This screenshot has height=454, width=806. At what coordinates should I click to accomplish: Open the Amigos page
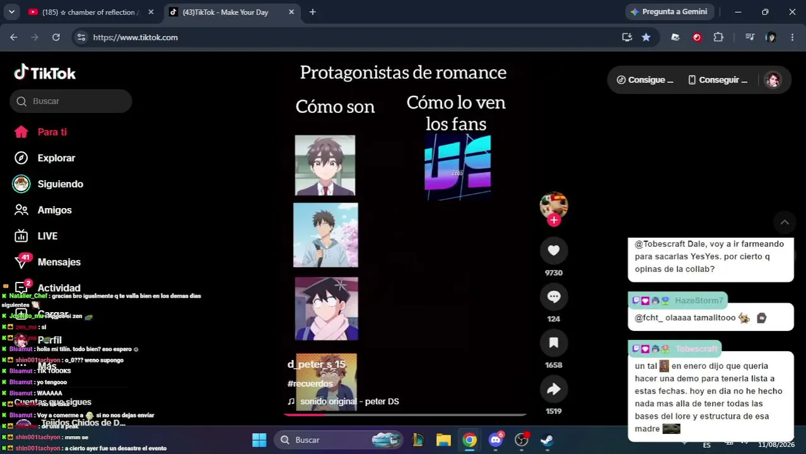tap(42, 210)
